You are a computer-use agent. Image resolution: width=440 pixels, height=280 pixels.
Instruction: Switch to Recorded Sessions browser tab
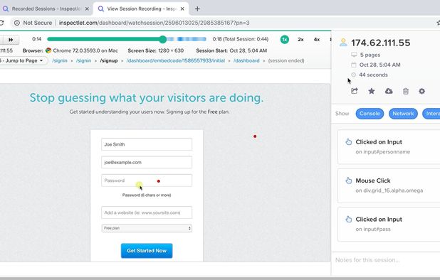(x=46, y=9)
